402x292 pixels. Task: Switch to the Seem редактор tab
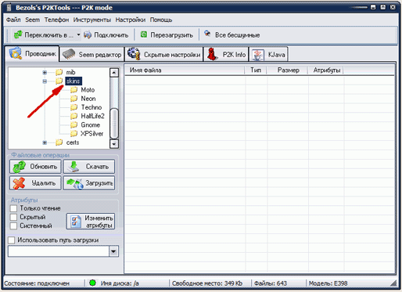point(92,54)
